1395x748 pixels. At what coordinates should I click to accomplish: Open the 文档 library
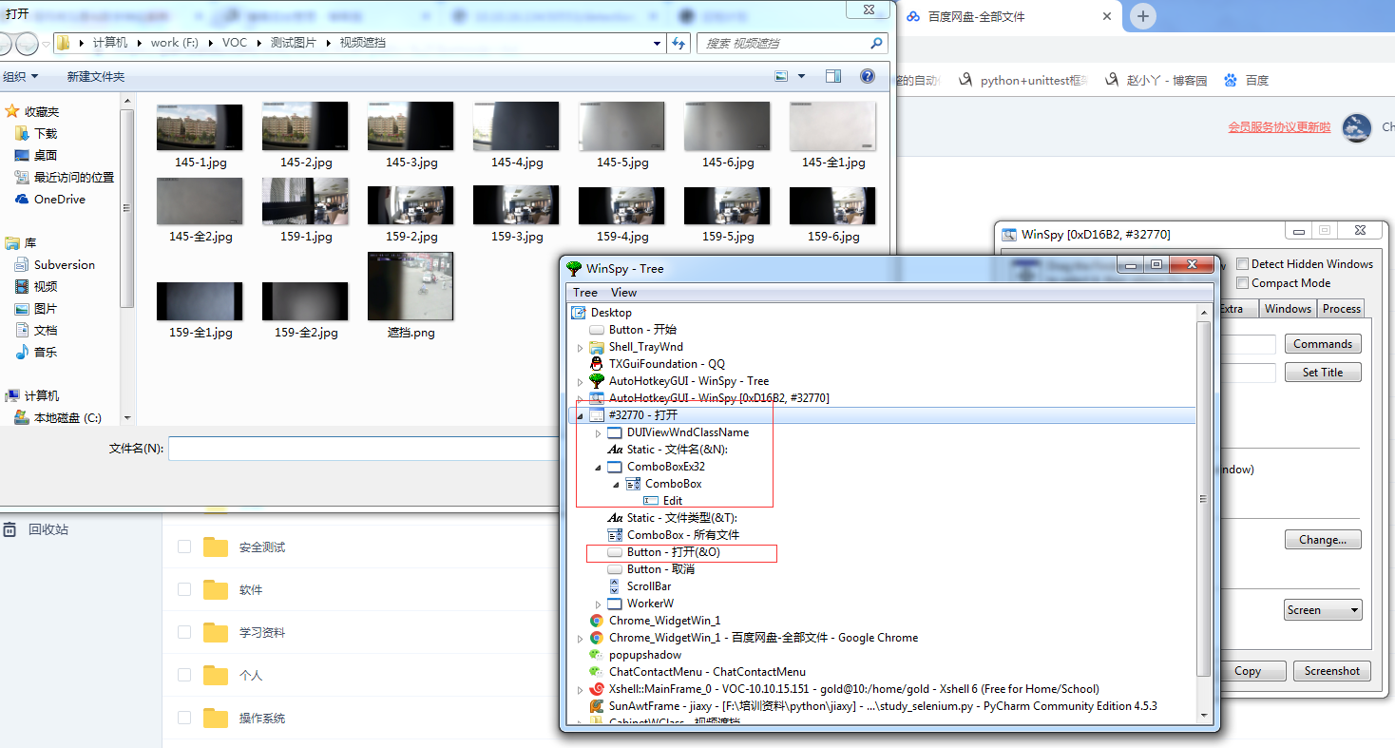[45, 331]
